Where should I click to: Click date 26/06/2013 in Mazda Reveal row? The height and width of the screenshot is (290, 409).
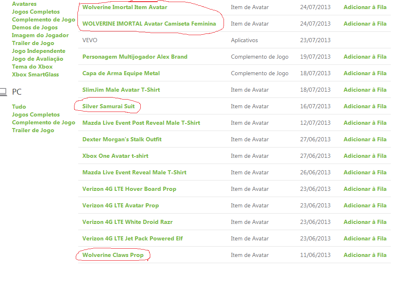[x=315, y=172]
